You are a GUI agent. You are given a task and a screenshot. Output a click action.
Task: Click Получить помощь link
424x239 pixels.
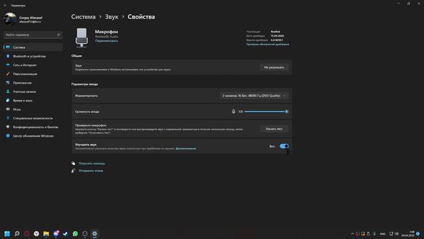(x=91, y=163)
